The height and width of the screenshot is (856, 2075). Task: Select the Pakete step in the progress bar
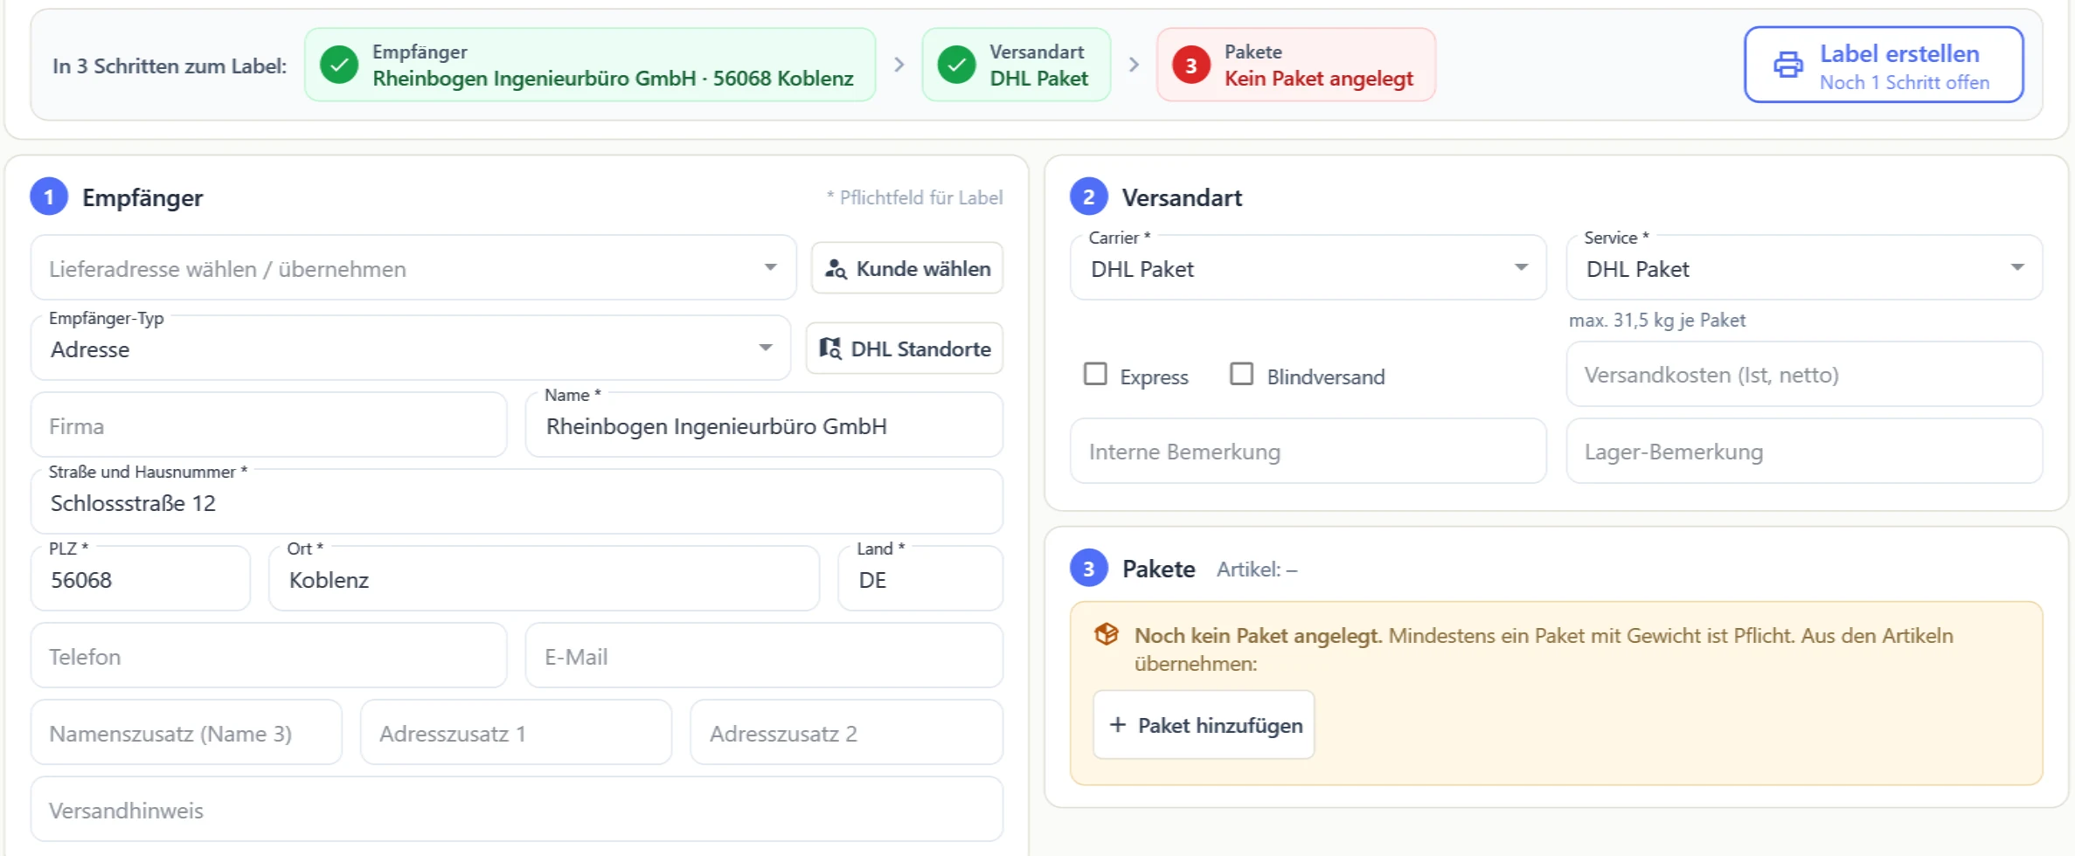tap(1296, 66)
